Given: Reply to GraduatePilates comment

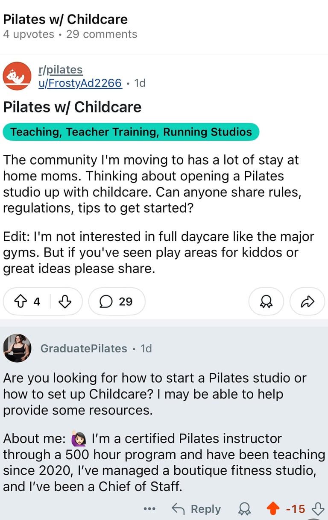Looking at the screenshot, I should pos(196,509).
